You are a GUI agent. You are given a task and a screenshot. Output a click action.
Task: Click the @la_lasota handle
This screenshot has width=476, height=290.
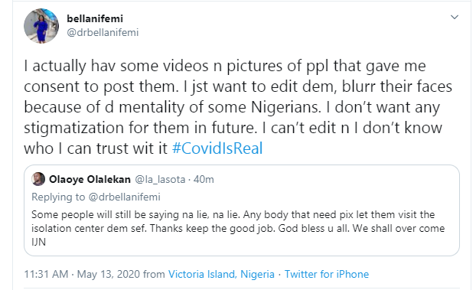160,180
